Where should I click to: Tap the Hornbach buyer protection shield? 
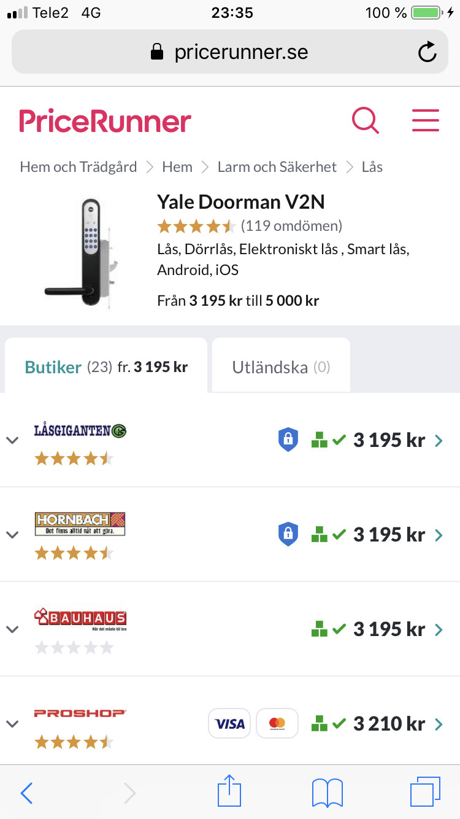click(288, 534)
